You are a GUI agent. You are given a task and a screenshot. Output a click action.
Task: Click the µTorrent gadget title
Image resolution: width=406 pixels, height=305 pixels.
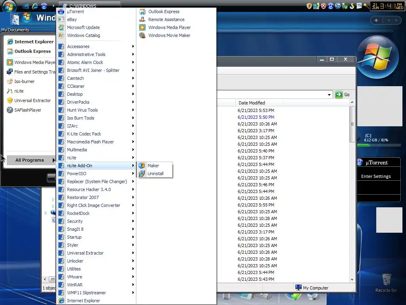click(x=377, y=162)
